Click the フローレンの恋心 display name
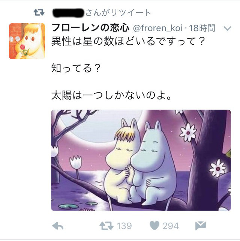The image size is (240, 241). (x=90, y=28)
